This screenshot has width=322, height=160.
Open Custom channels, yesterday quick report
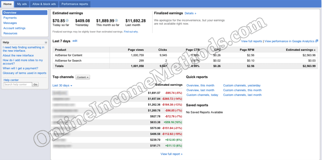242,85
